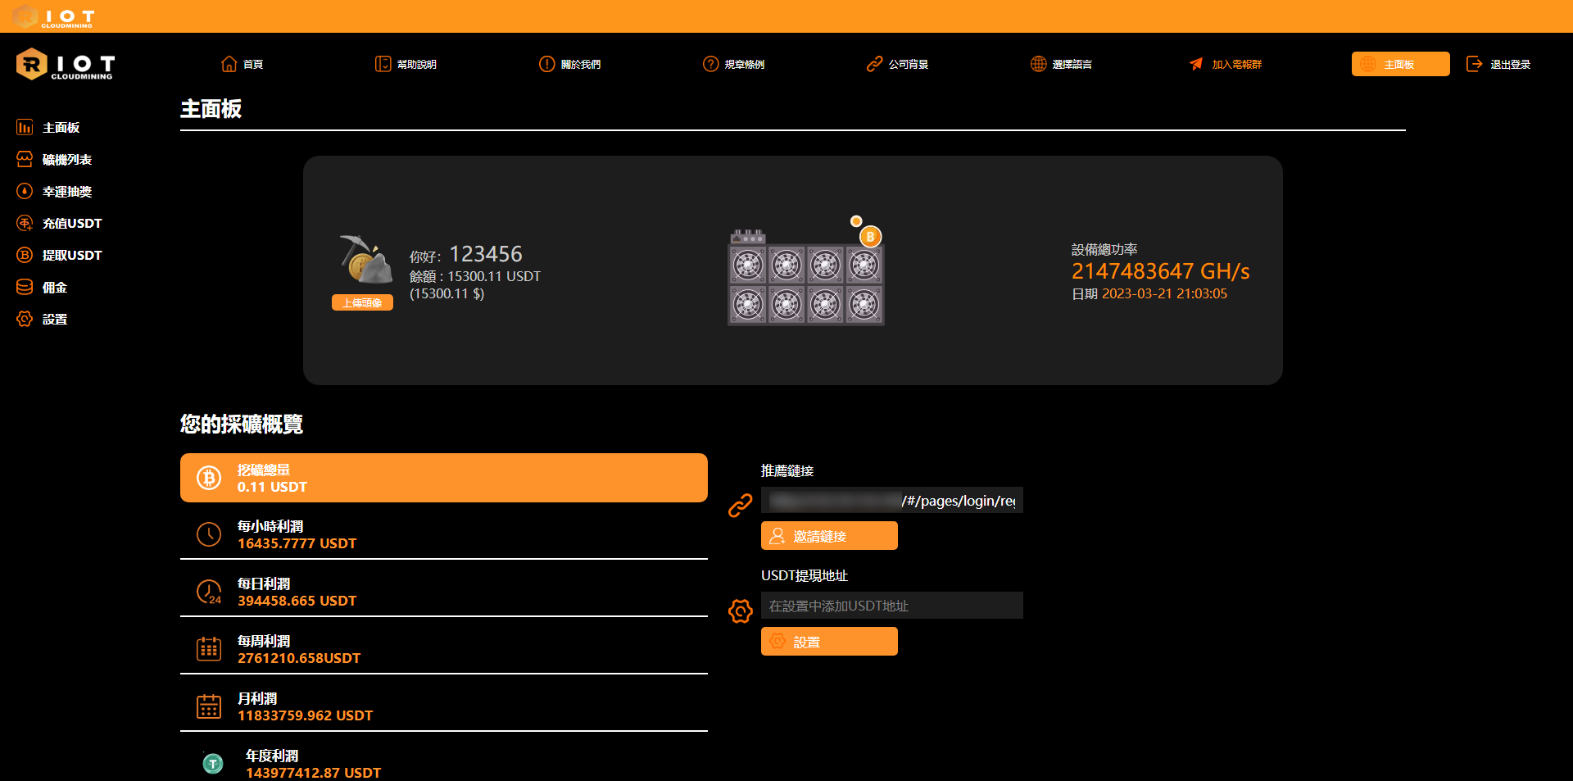Select 幸運抽獎 in the sidebar
The height and width of the screenshot is (781, 1573).
[66, 192]
